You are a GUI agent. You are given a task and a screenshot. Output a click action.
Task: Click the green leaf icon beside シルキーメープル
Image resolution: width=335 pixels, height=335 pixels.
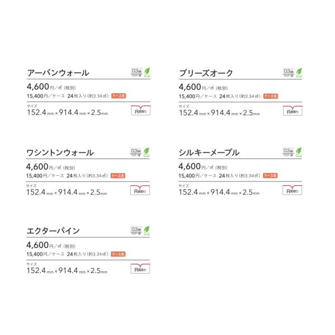299,152
